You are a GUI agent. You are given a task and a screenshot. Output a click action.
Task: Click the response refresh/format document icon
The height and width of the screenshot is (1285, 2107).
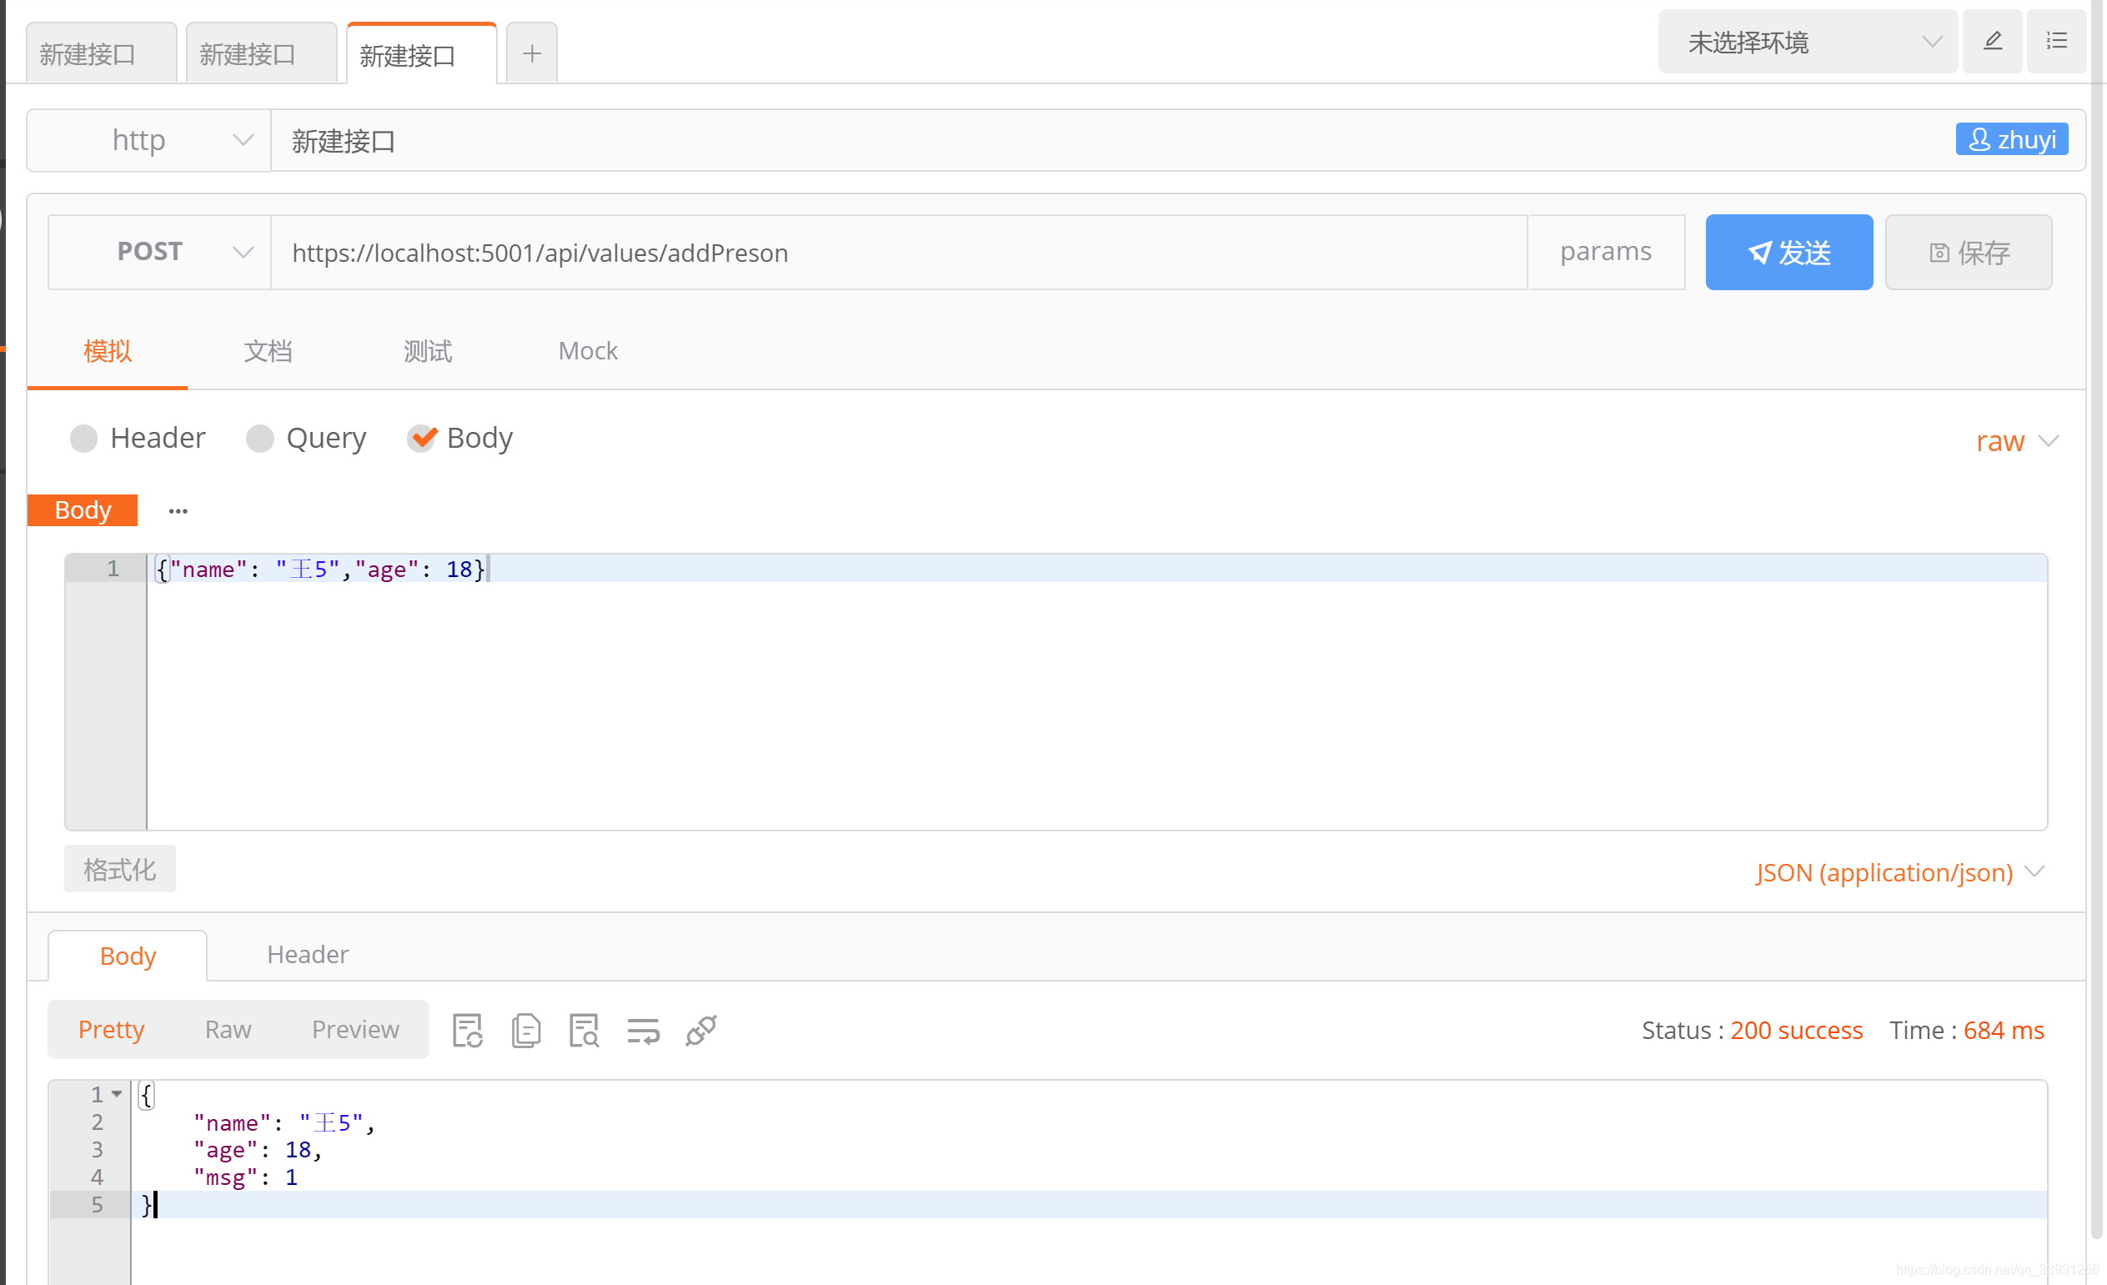click(468, 1030)
